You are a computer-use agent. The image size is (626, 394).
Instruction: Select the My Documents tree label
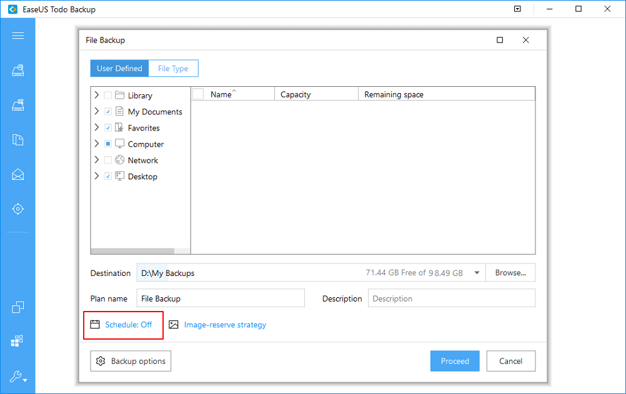tap(155, 112)
